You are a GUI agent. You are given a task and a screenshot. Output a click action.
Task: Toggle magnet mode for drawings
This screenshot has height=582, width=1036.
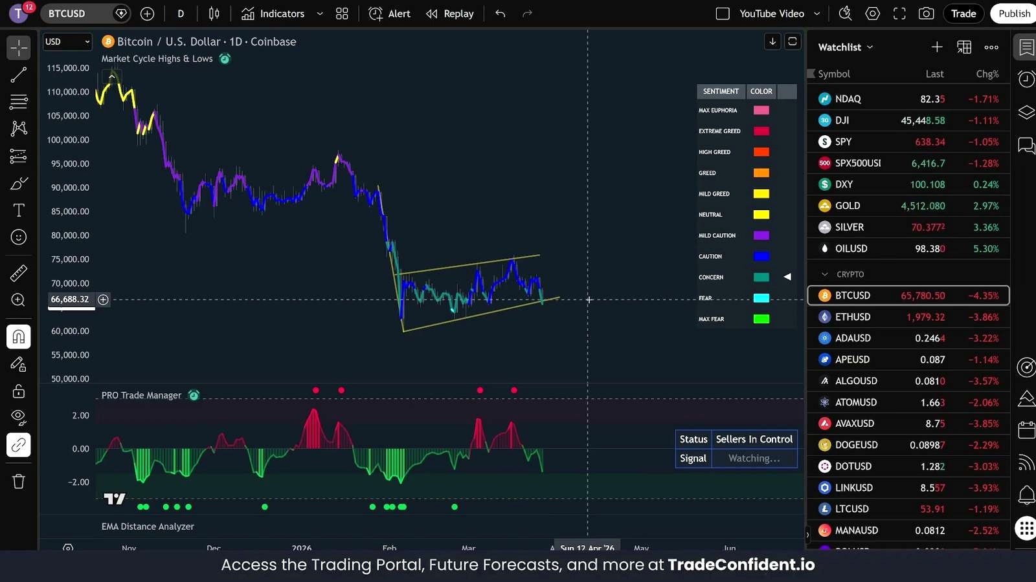19,336
